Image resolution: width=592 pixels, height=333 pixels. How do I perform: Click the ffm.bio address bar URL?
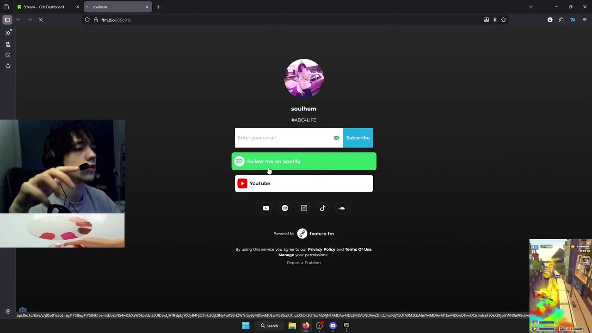click(x=116, y=20)
